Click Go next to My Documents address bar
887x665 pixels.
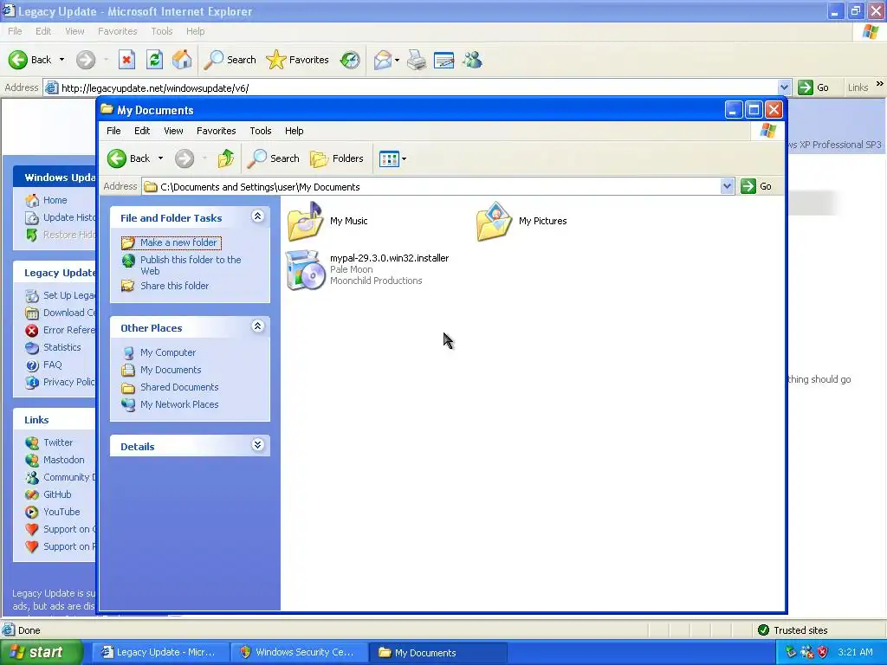click(756, 186)
